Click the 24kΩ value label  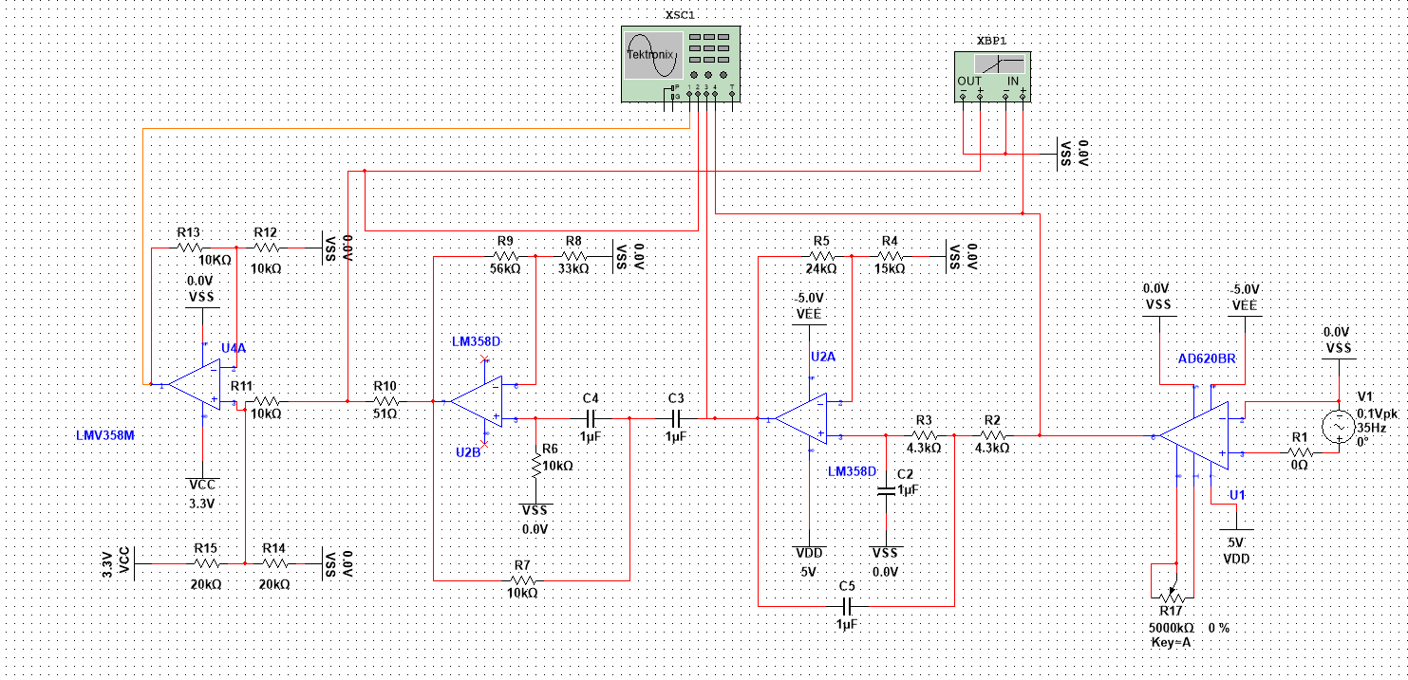pyautogui.click(x=821, y=269)
